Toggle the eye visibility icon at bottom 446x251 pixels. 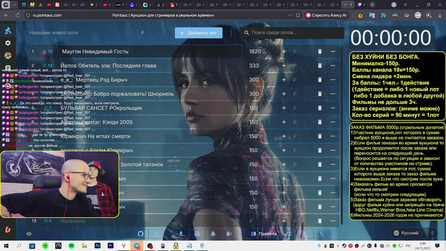point(29,234)
